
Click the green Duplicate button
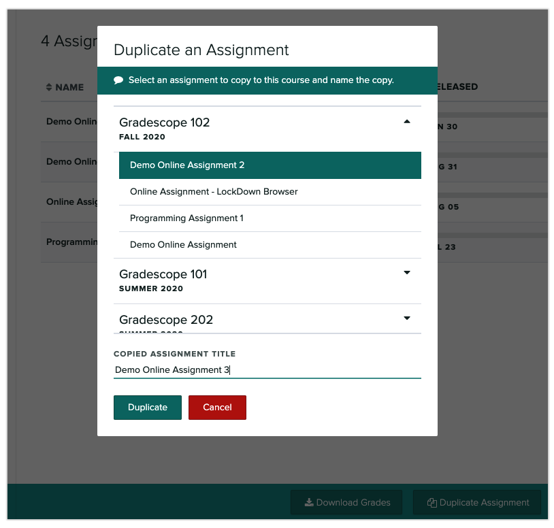click(x=147, y=407)
